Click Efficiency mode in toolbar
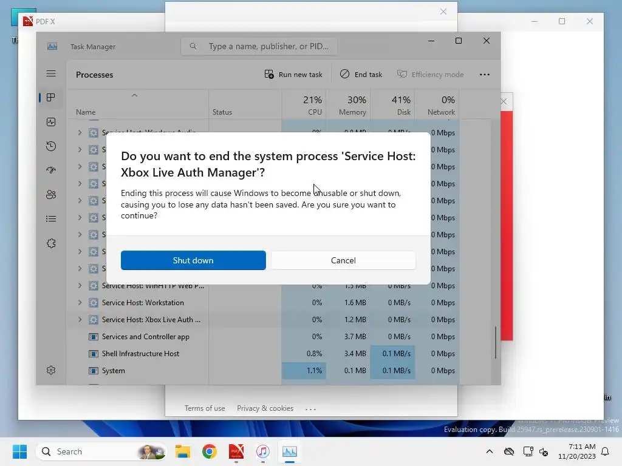 431,75
